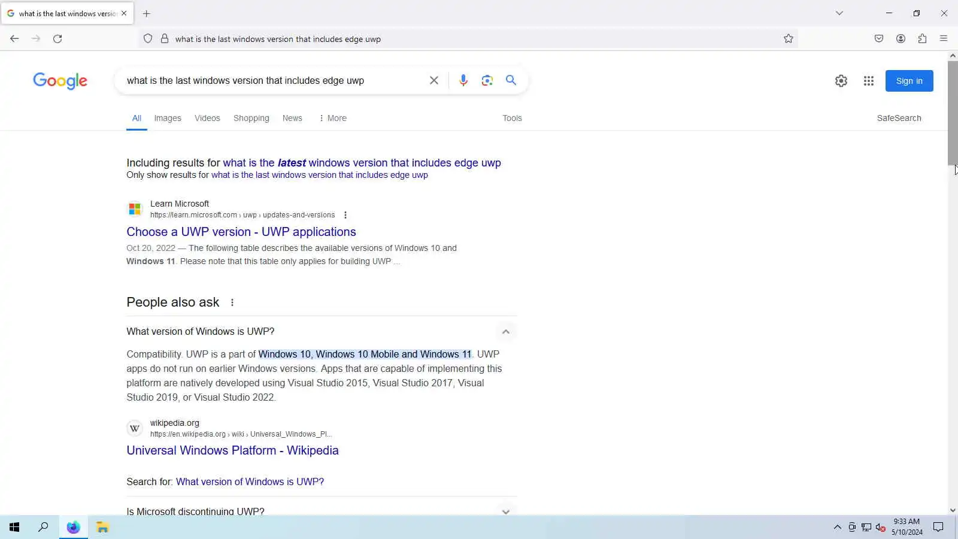Screen dimensions: 958x539
Task: Open Choose a UWP version result
Action: pos(241,232)
